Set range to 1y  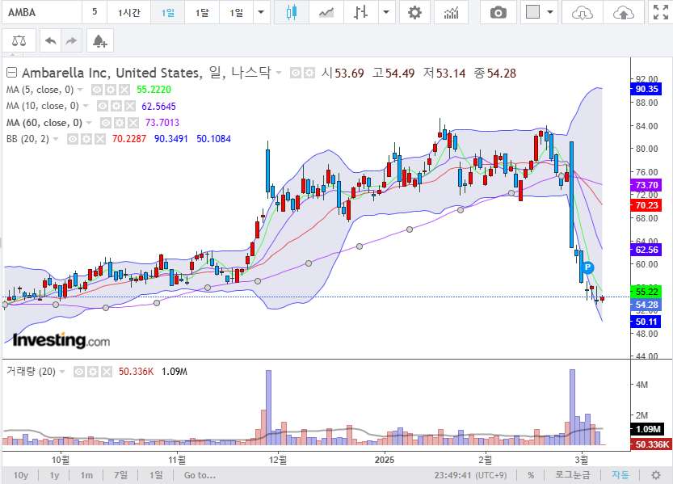[x=54, y=475]
